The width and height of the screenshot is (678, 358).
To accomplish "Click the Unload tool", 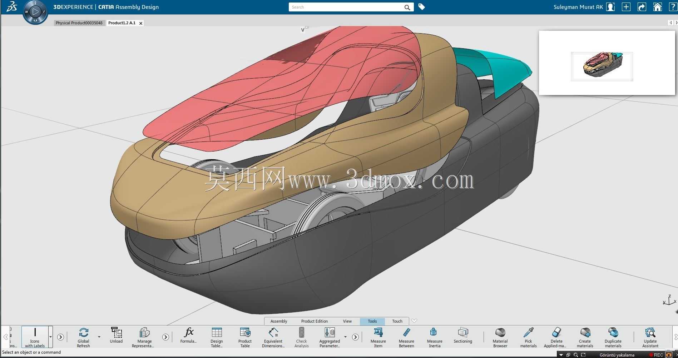I will 116,335.
